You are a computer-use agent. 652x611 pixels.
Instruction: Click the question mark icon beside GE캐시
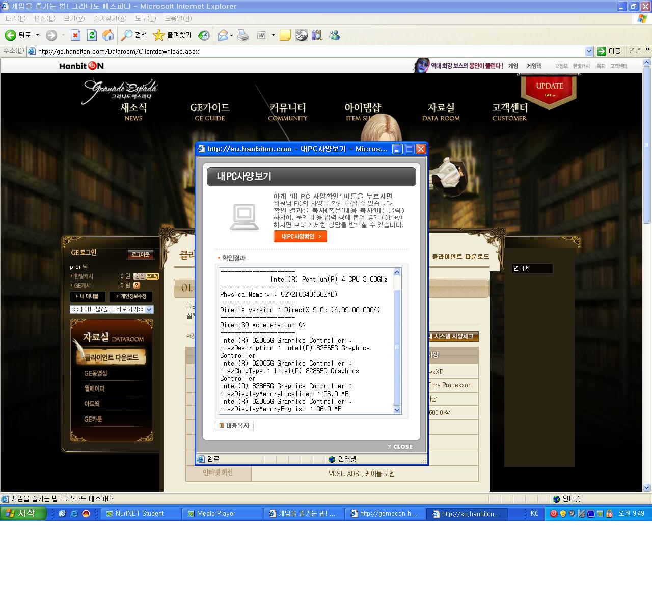tap(137, 285)
